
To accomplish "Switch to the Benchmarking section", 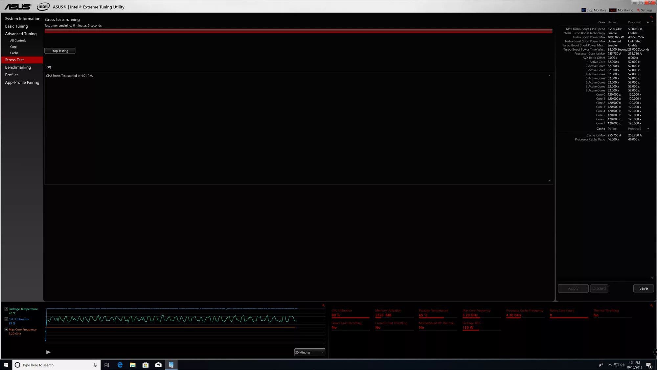I will click(18, 67).
